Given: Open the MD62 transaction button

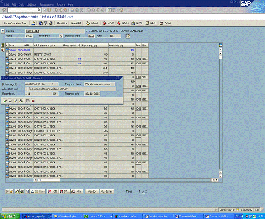Looking at the screenshot, I should 123,23.
